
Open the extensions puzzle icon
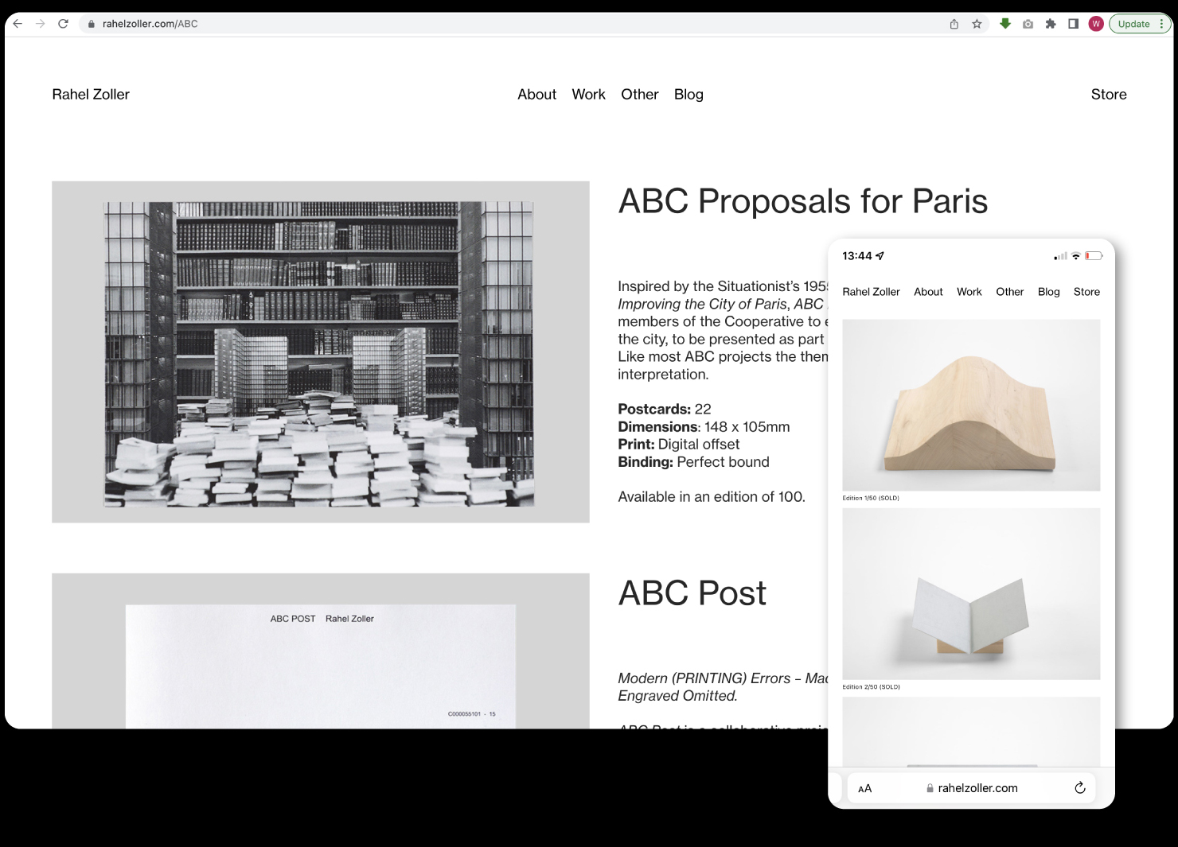coord(1051,24)
